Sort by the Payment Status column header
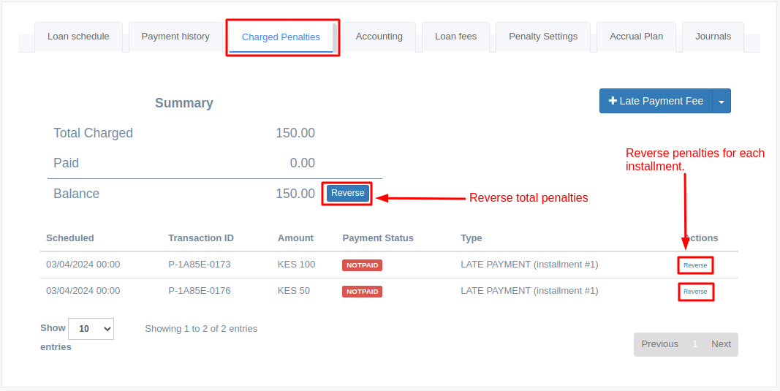The height and width of the screenshot is (391, 780). click(378, 238)
